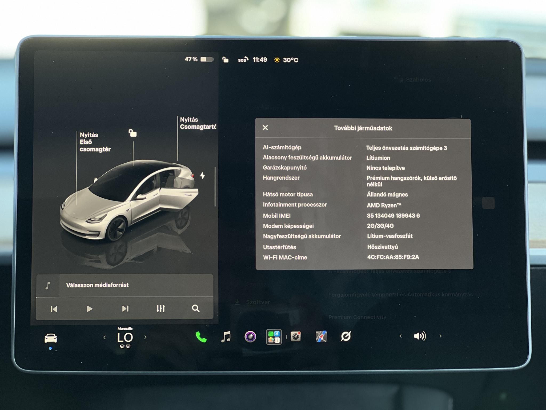Viewport: 546px width, 410px height.
Task: Increase volume with right arrow
Action: pyautogui.click(x=440, y=336)
